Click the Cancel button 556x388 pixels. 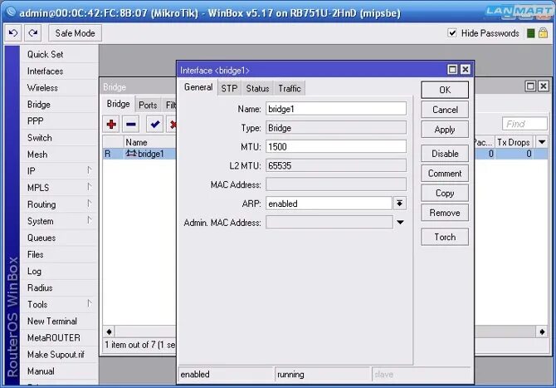[x=445, y=110]
